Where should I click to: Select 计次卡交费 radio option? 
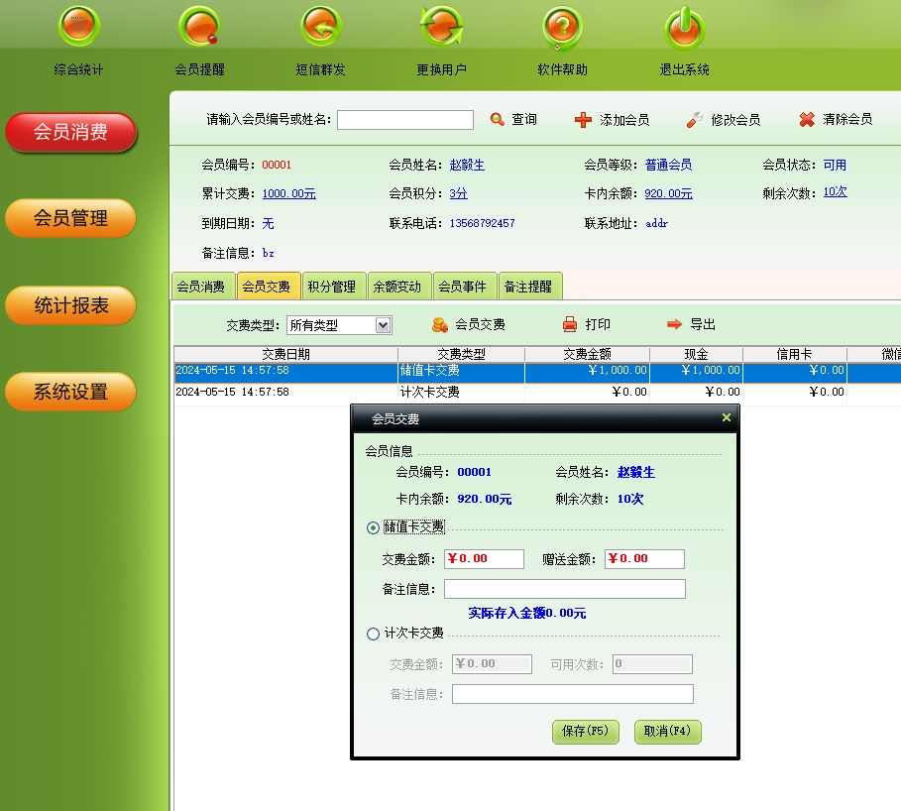[374, 635]
